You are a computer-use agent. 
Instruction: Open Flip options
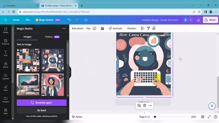(88, 28)
